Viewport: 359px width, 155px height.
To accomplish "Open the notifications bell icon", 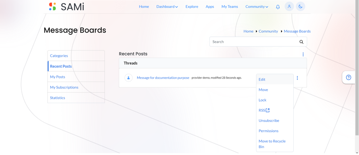I will [278, 7].
